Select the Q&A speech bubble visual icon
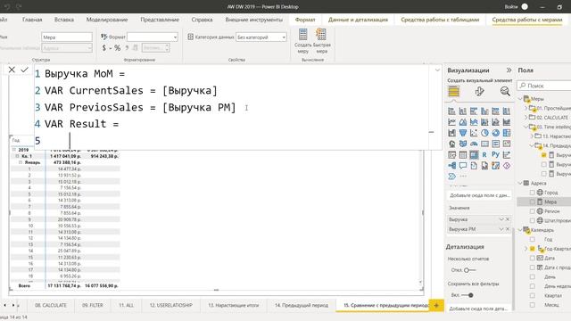Image resolution: width=571 pixels, height=321 pixels. click(x=462, y=166)
